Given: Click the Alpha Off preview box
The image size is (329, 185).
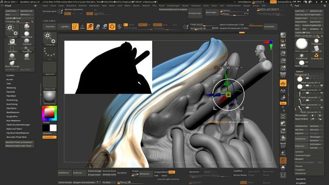Looking at the screenshot, I should [x=50, y=68].
